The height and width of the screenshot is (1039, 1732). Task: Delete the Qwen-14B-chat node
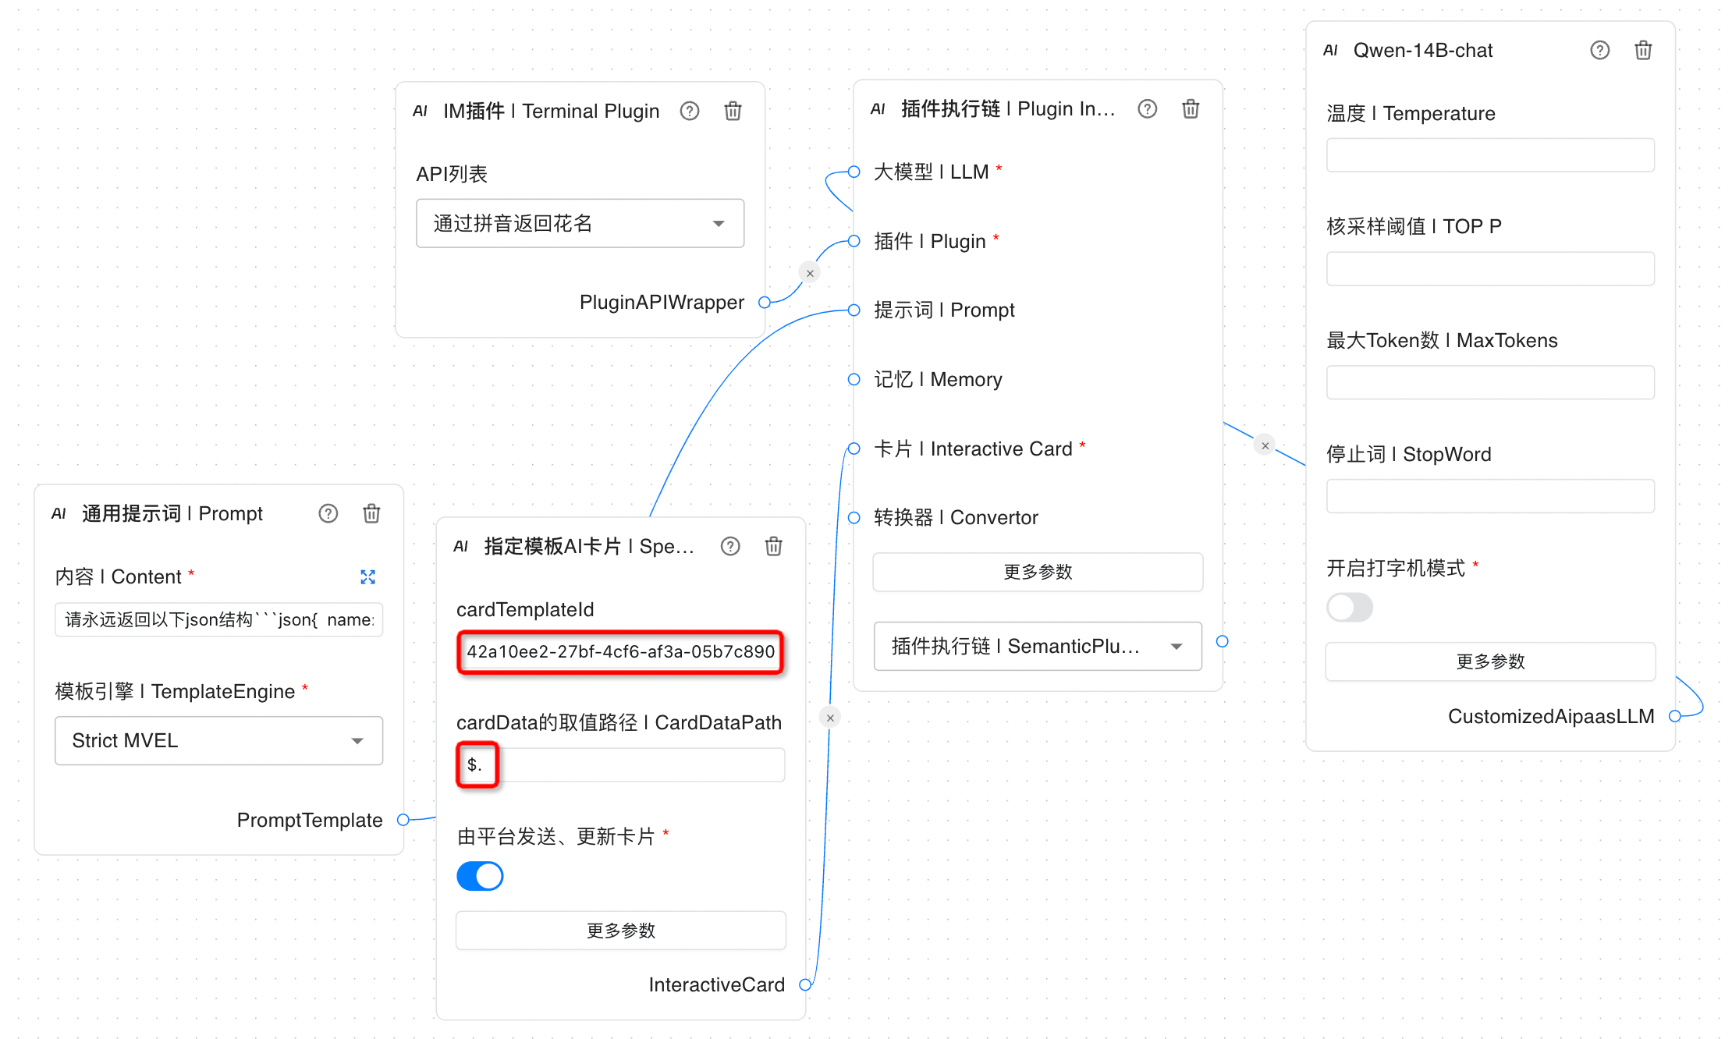pyautogui.click(x=1643, y=50)
